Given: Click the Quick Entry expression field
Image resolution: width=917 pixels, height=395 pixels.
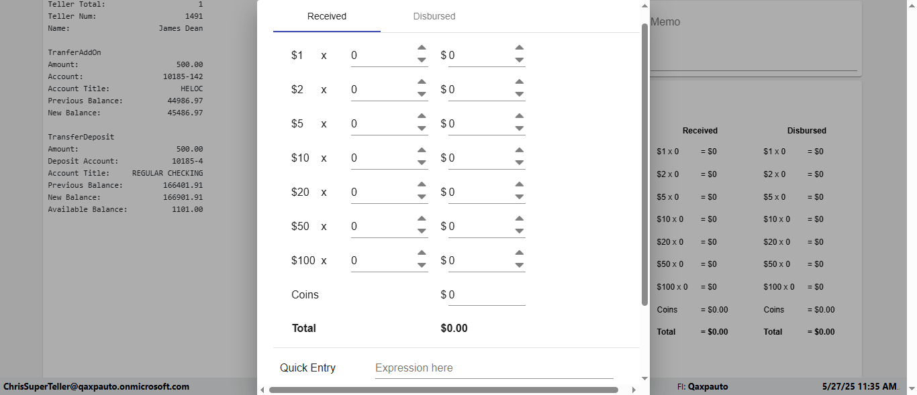Looking at the screenshot, I should tap(493, 368).
